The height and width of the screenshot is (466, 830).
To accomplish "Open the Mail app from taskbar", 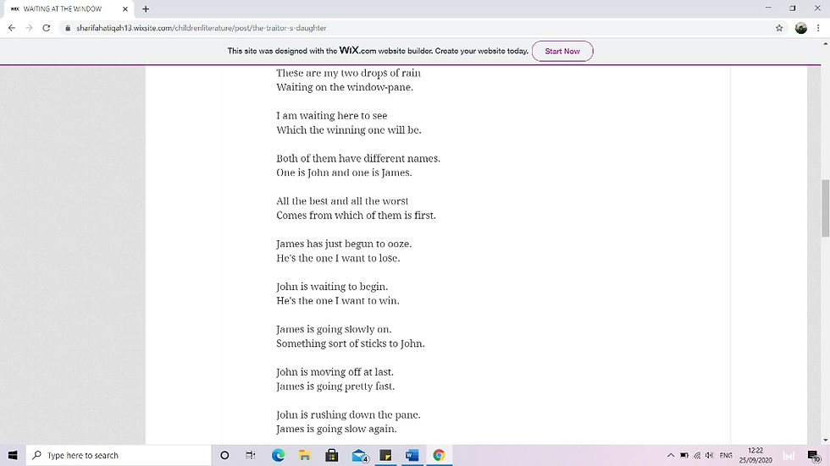I will pyautogui.click(x=359, y=455).
